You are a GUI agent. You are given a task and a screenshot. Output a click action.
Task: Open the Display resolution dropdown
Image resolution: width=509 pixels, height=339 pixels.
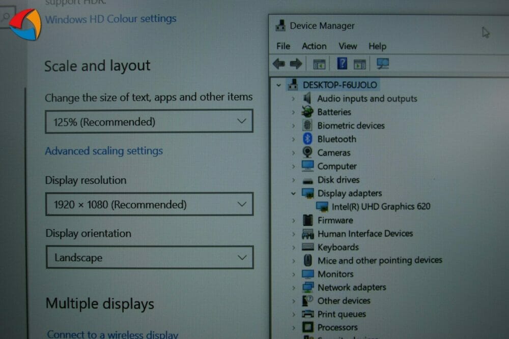point(149,204)
